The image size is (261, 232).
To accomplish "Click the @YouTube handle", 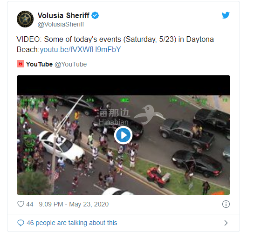I will point(71,64).
